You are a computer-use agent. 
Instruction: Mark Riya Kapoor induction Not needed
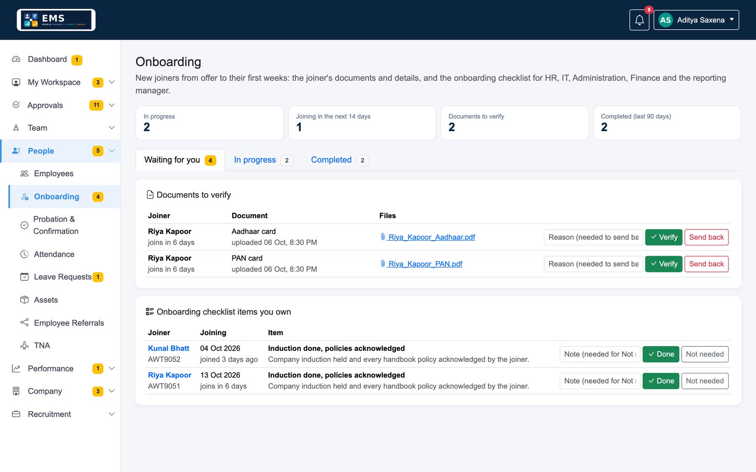click(704, 381)
